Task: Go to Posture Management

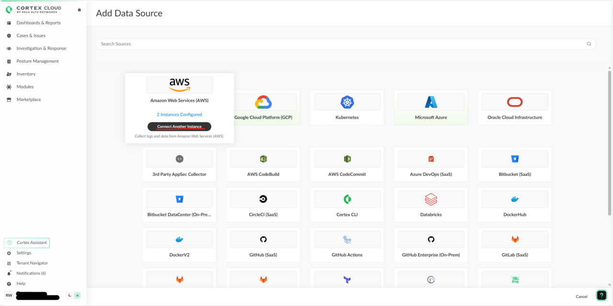Action: [37, 61]
